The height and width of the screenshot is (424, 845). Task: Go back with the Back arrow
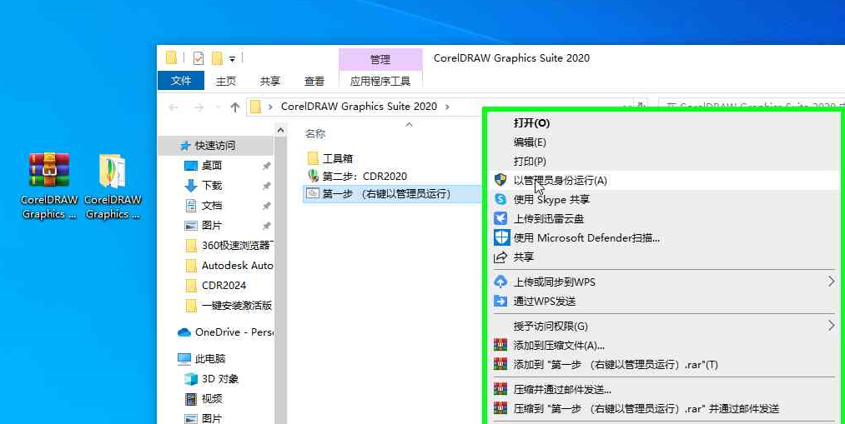pyautogui.click(x=174, y=107)
